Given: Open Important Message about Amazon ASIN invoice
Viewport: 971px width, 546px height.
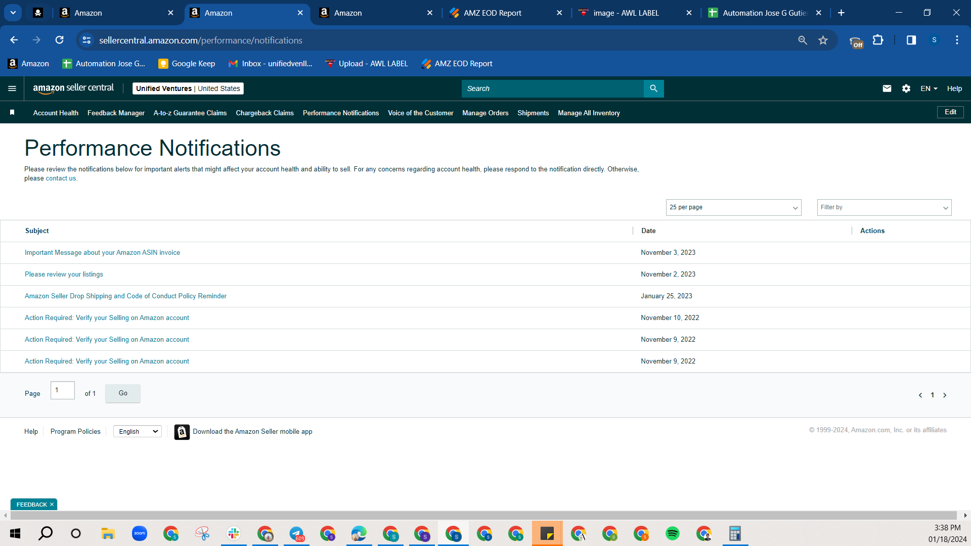Looking at the screenshot, I should tap(102, 253).
